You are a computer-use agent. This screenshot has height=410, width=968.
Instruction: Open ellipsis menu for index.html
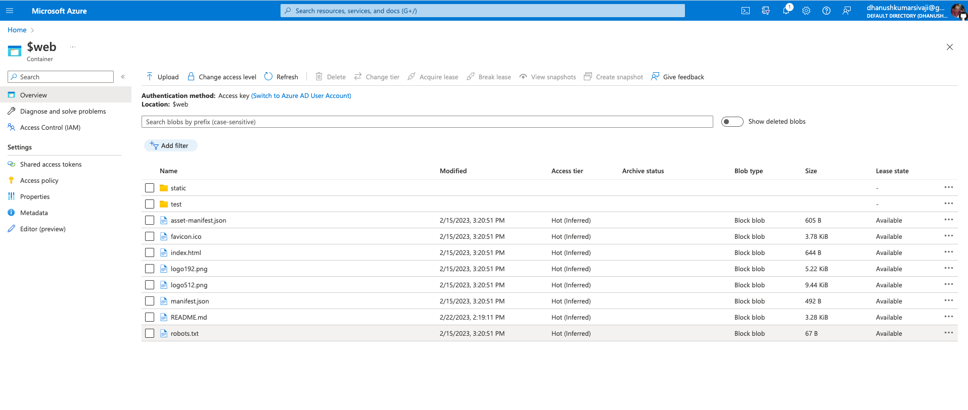coord(949,252)
